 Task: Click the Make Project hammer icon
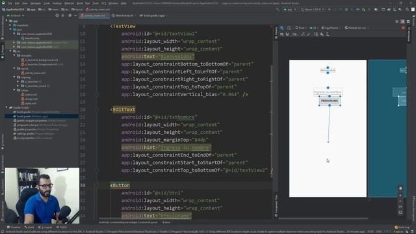[x=278, y=9]
